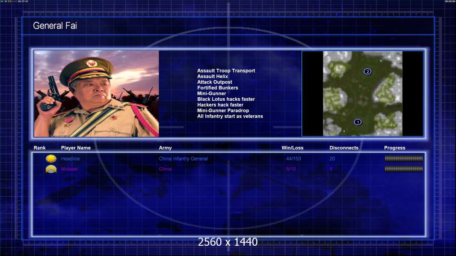Screen dimensions: 456x256
Task: Click the Disconnects column header
Action: point(344,148)
